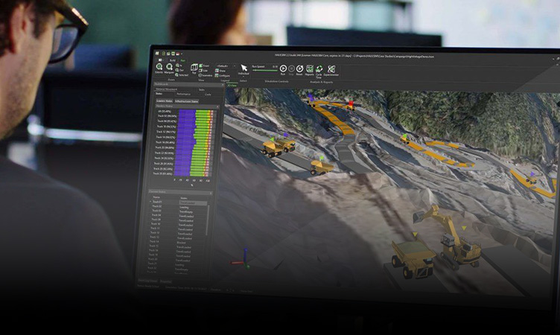Select the 3D View tab
The image size is (560, 335).
(x=232, y=86)
